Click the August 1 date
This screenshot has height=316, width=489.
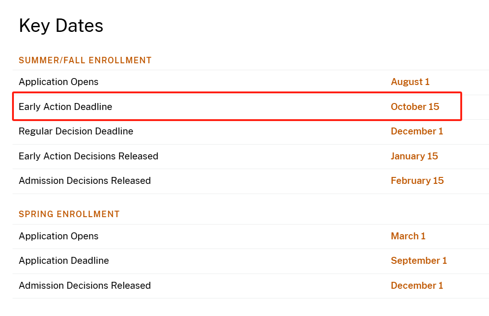point(410,82)
